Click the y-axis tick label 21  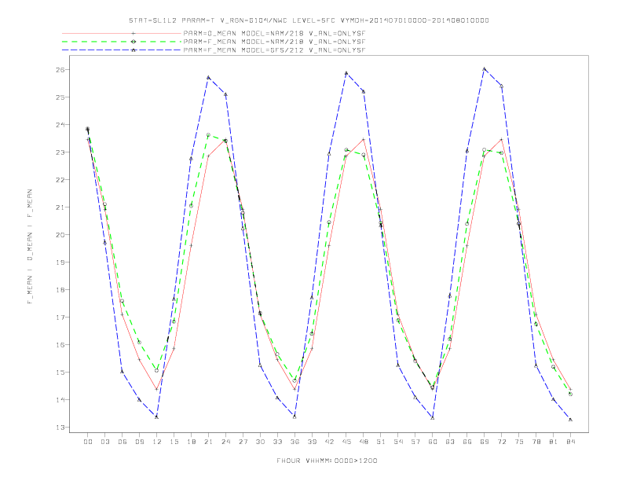click(60, 207)
